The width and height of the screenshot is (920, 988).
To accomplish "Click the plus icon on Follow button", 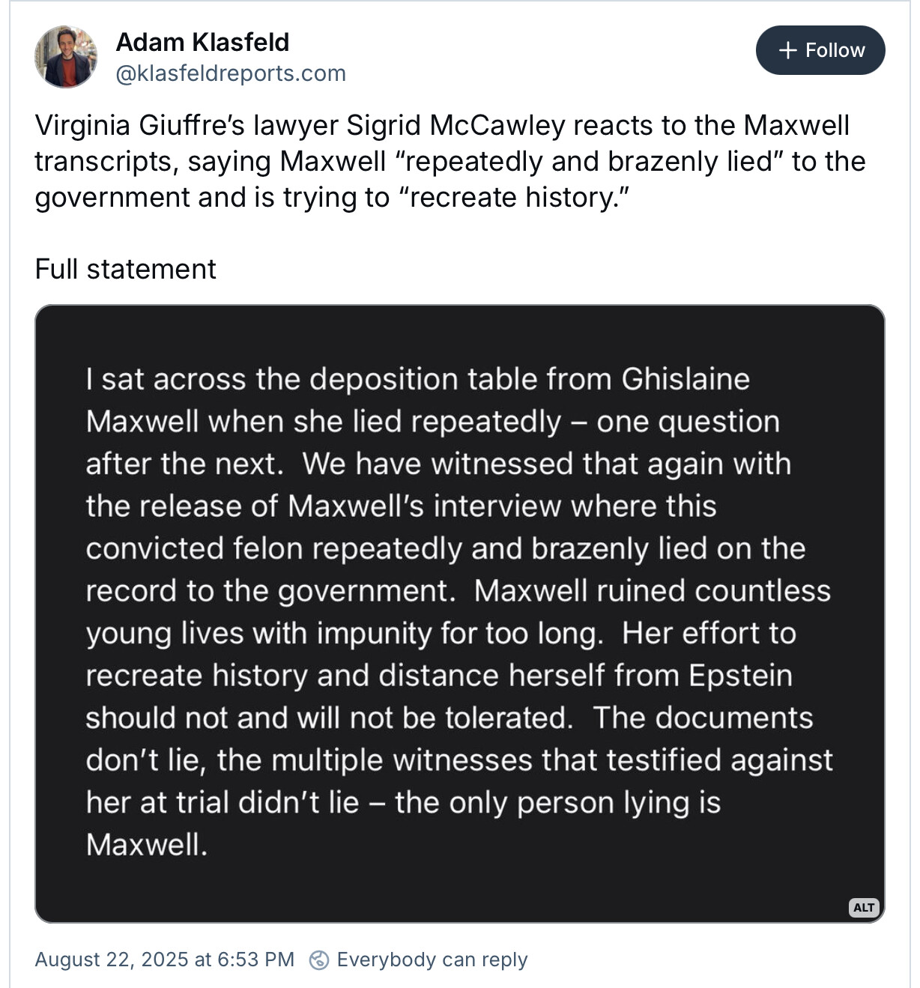I will point(787,50).
